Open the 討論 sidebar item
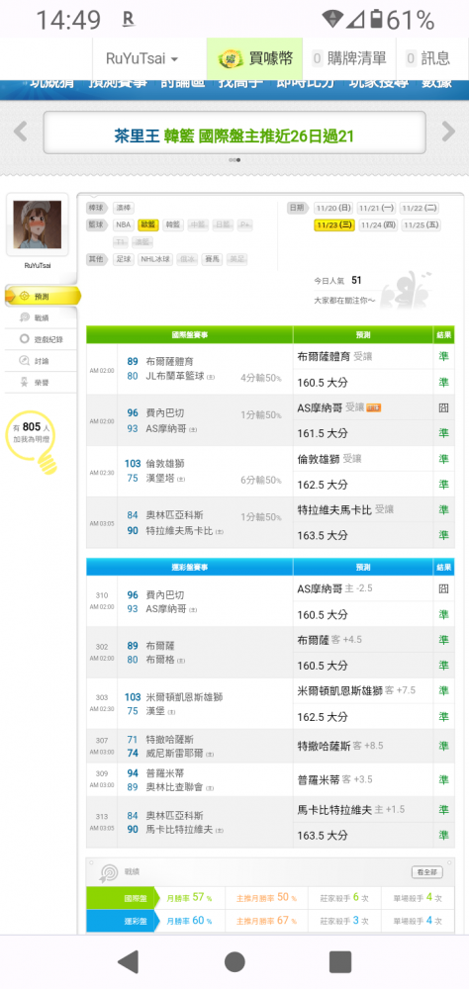The image size is (469, 989). [41, 361]
